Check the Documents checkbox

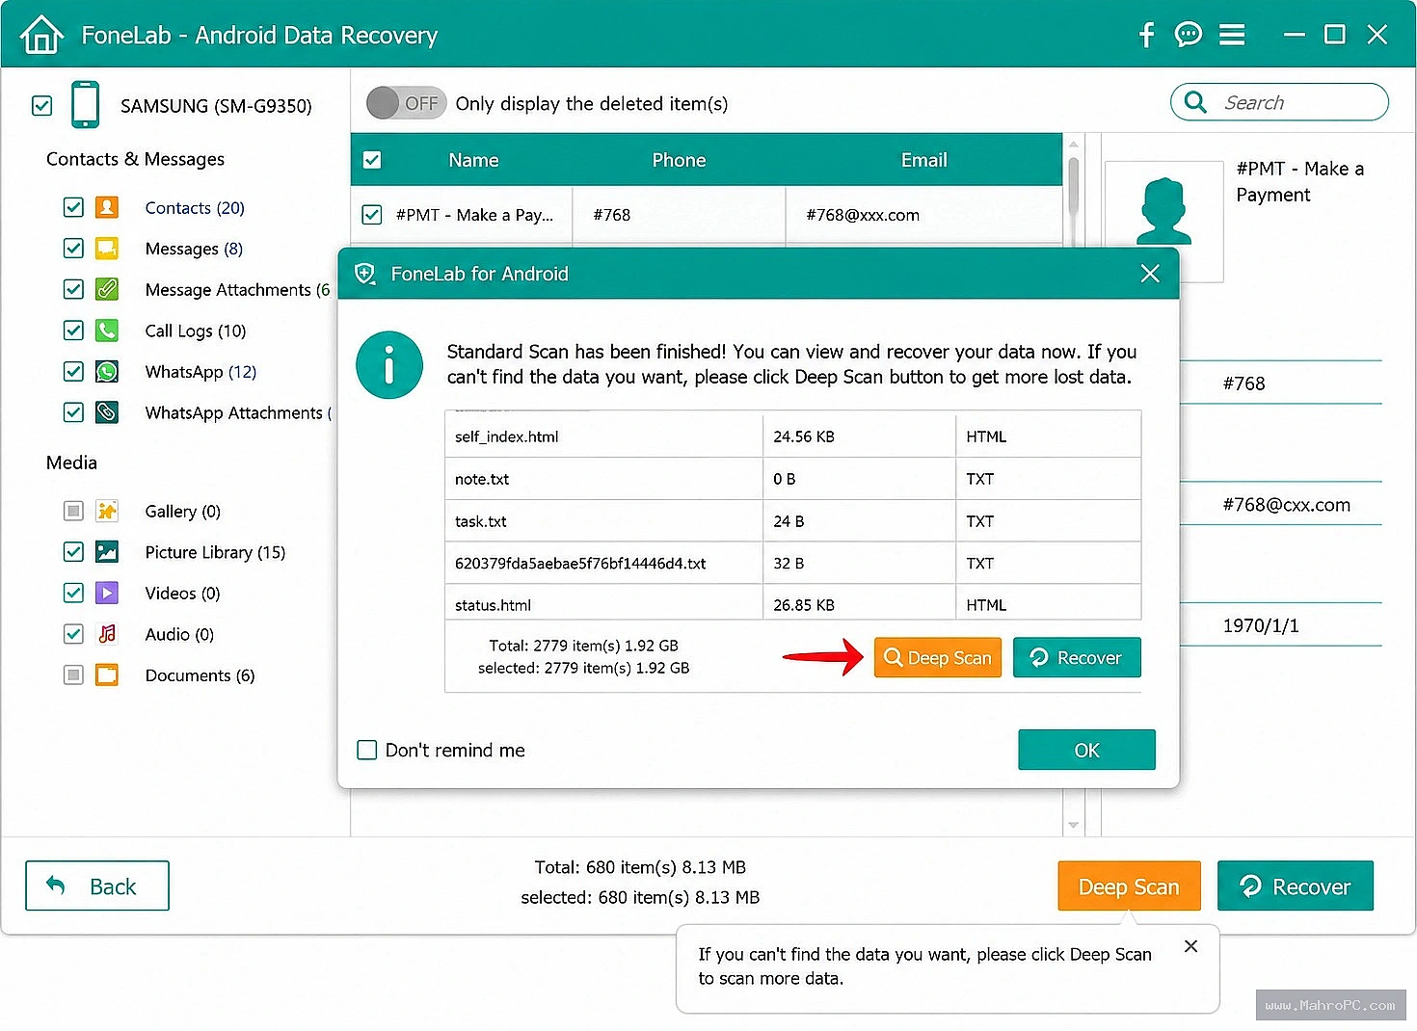73,674
